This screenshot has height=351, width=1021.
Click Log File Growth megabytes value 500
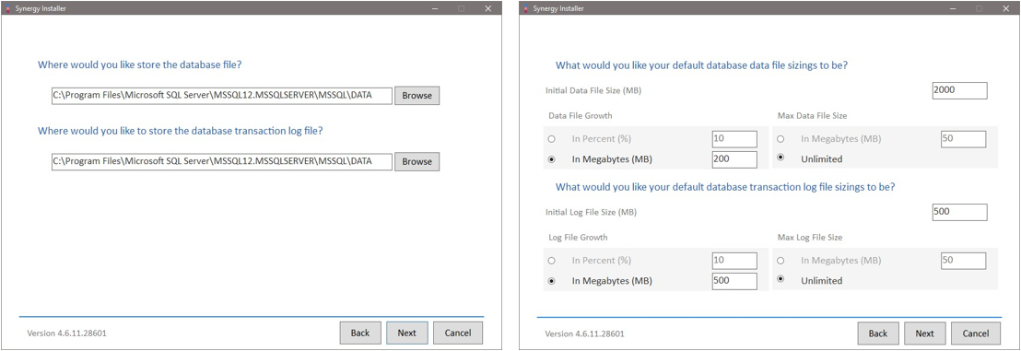point(734,281)
